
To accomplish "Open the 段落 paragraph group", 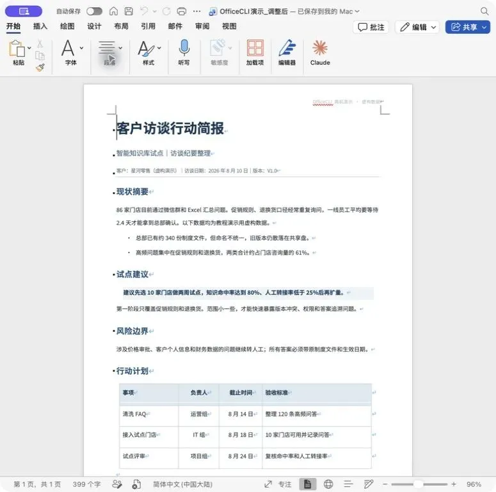I will pos(107,53).
